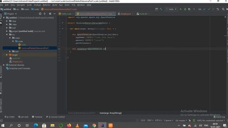Viewport: 228px width, 128px height.
Task: Expand the test folder
Action: point(10,51)
